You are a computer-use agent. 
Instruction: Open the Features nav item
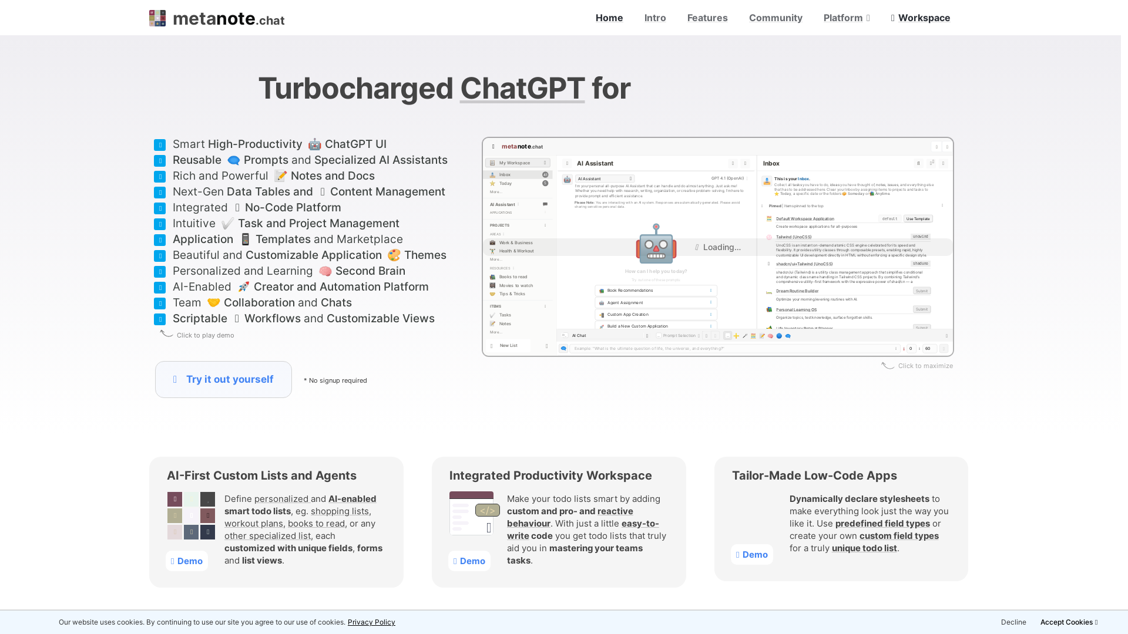(707, 18)
